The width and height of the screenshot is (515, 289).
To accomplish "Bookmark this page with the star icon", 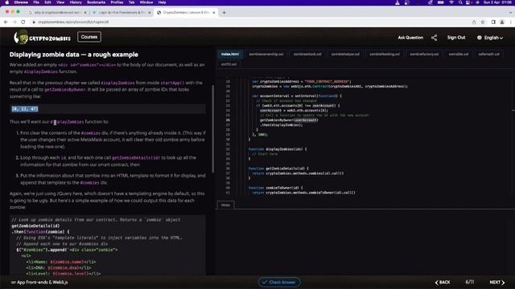I will (483, 22).
